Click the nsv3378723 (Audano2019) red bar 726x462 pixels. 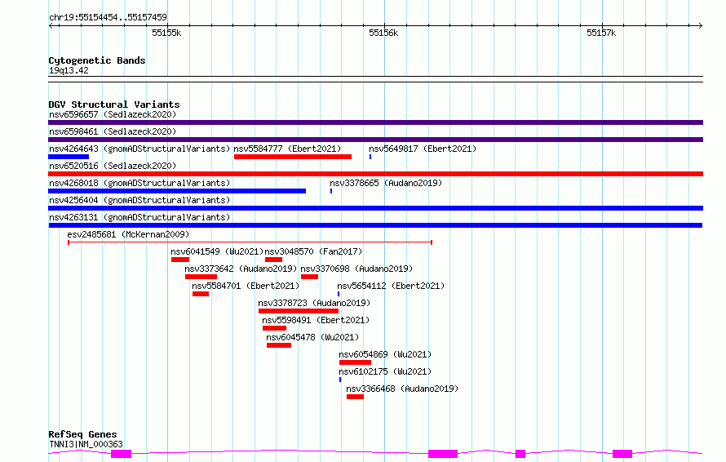click(x=299, y=311)
